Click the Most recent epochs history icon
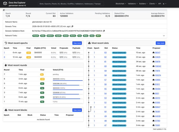 [x=6, y=43]
